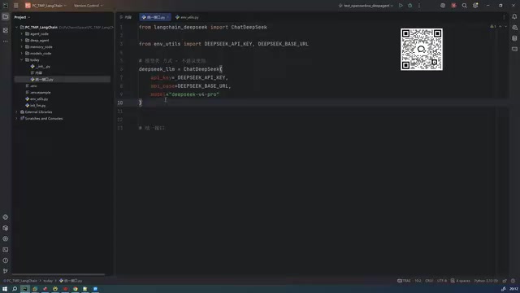Image resolution: width=520 pixels, height=293 pixels.
Task: Open the Project tool window icon
Action: coord(6,16)
